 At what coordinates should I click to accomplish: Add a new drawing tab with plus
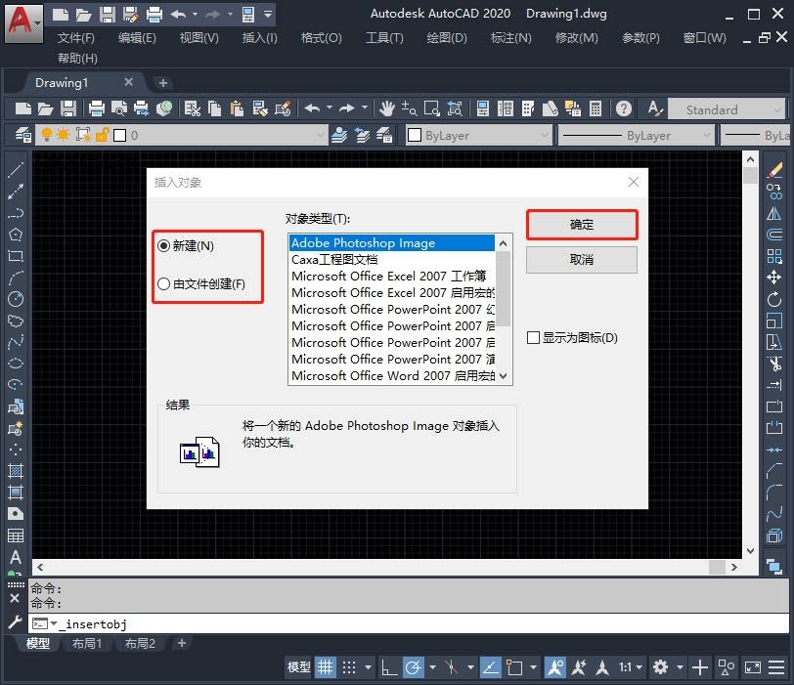163,82
